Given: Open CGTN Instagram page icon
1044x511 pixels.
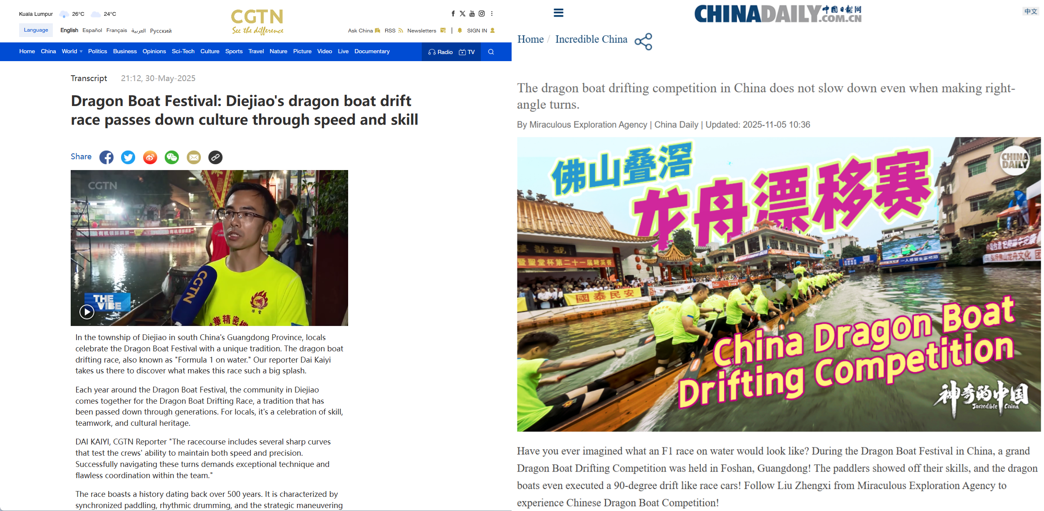Looking at the screenshot, I should point(482,14).
